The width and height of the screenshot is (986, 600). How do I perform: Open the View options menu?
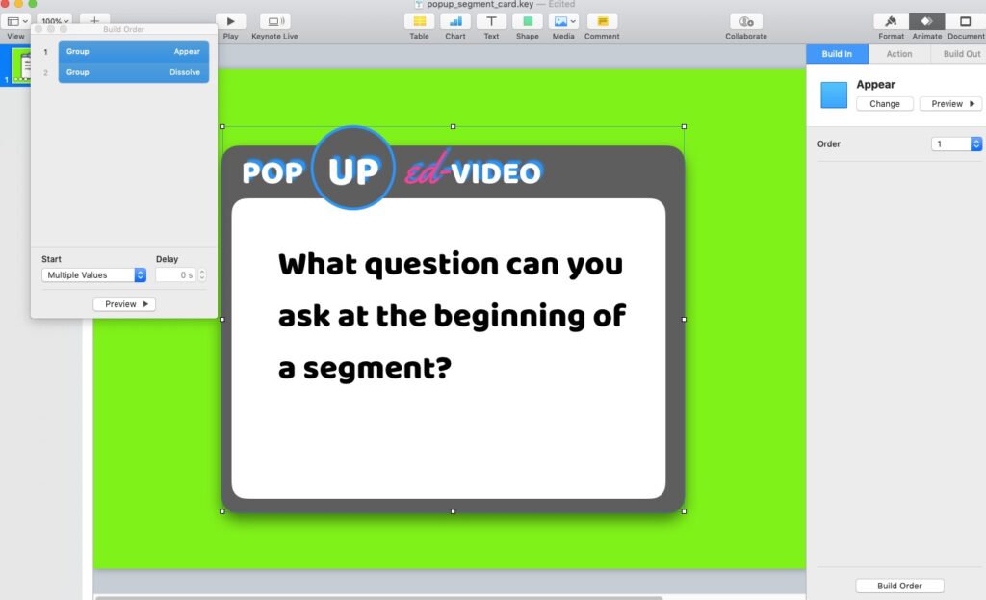click(16, 21)
